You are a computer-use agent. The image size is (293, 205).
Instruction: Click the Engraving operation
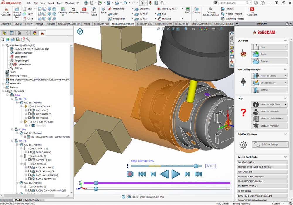pos(142,9)
